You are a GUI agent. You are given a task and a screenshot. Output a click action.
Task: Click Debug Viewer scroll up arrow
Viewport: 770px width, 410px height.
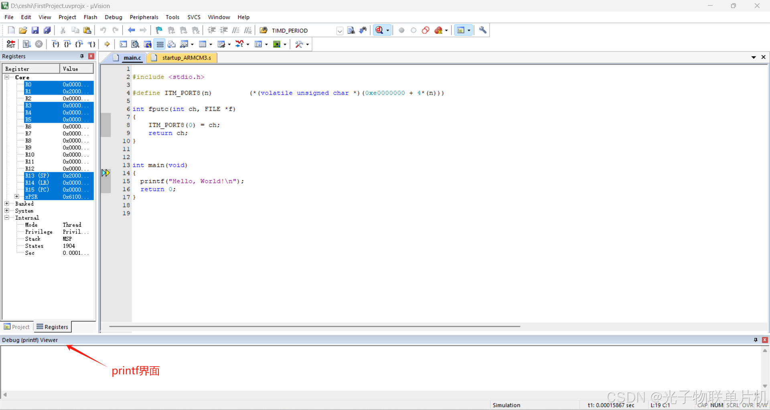coord(765,351)
